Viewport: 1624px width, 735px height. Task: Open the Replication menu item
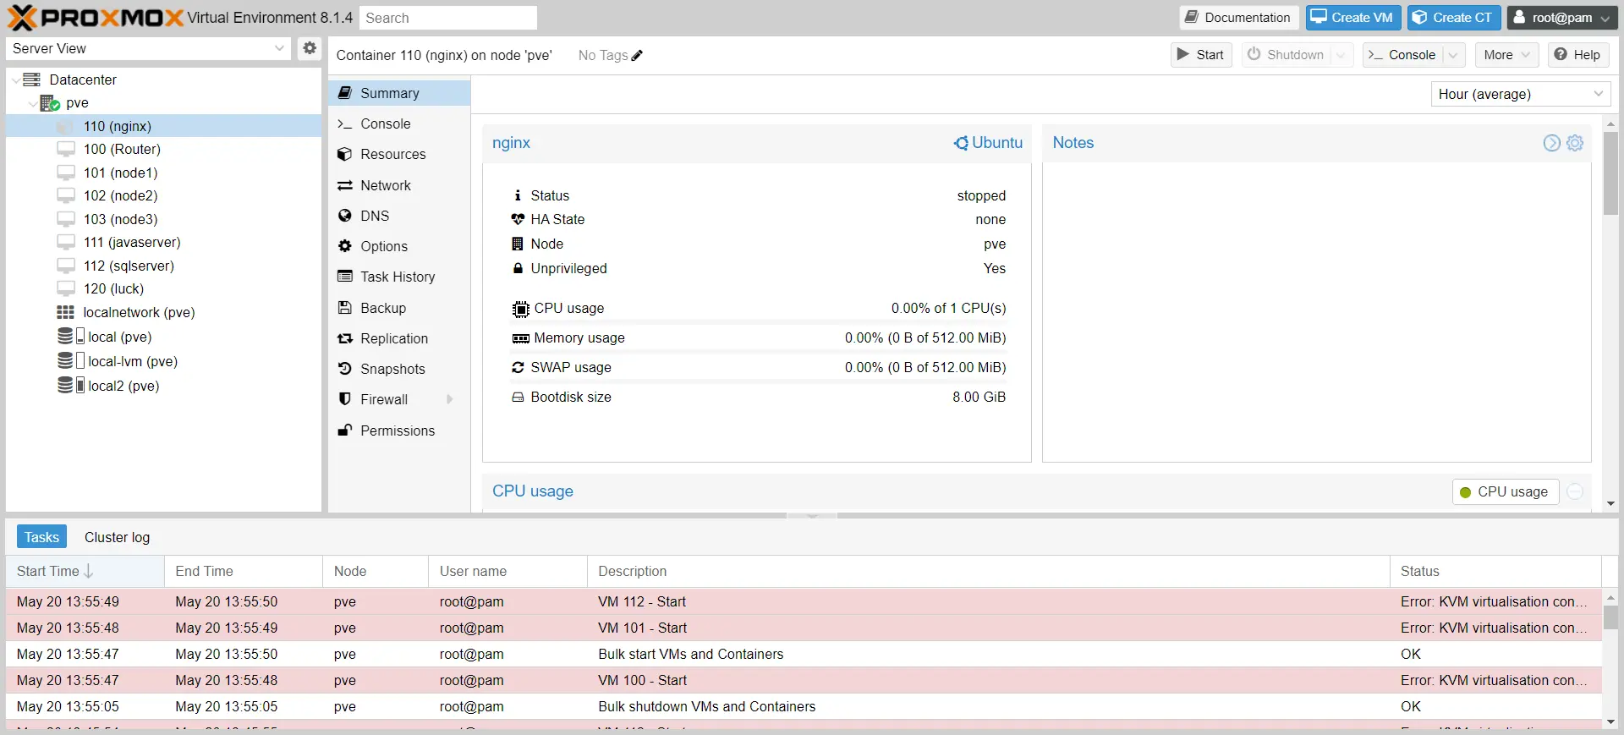[x=399, y=338]
